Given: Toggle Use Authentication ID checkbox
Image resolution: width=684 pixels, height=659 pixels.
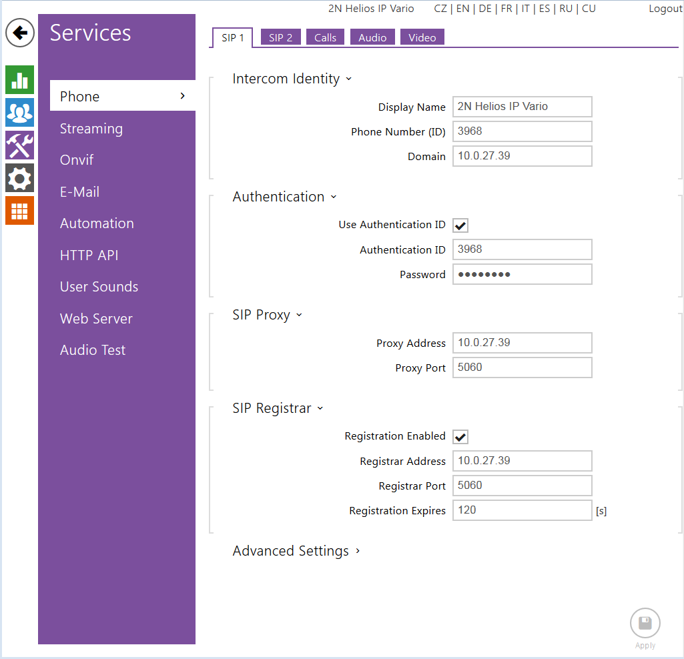Looking at the screenshot, I should (x=460, y=225).
